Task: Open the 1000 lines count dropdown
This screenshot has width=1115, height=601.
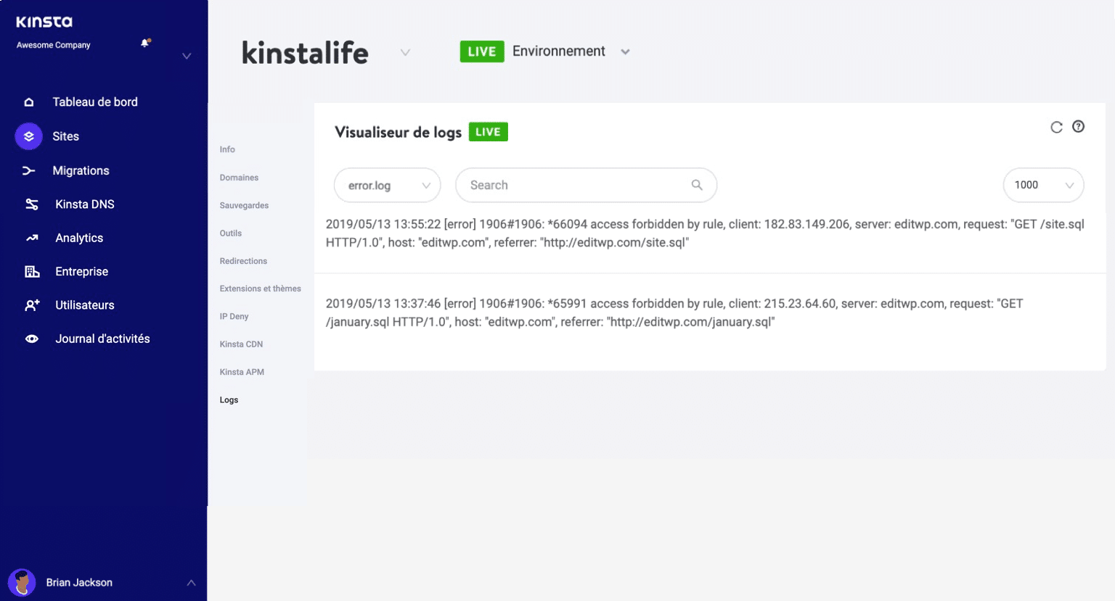Action: tap(1043, 185)
